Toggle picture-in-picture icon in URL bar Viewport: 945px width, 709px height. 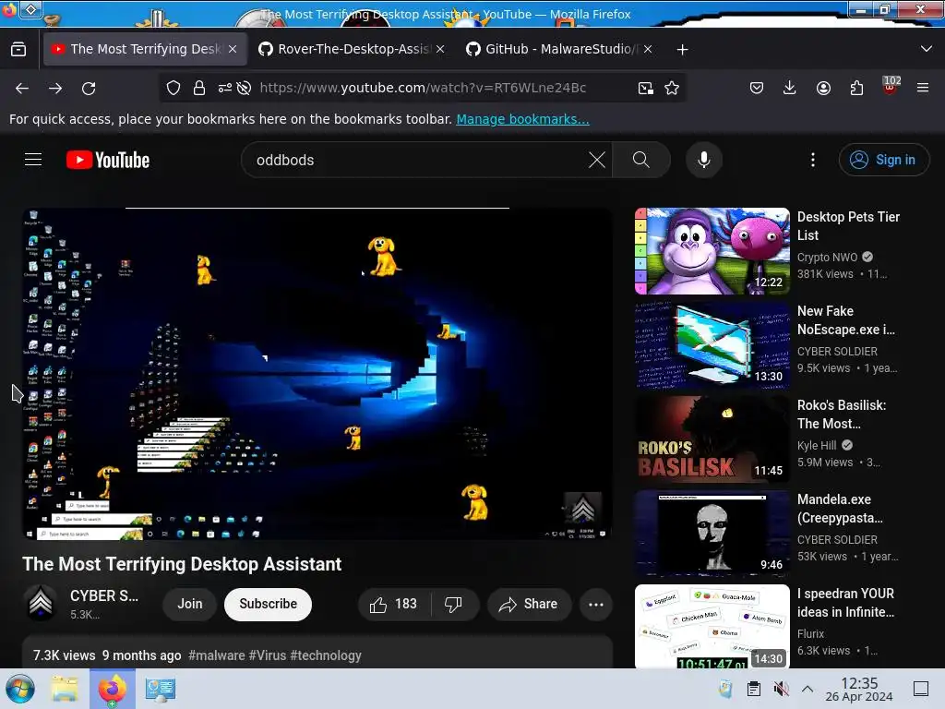tap(645, 88)
